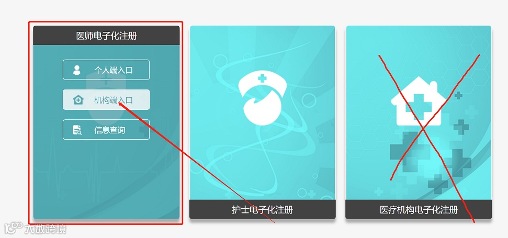The image size is (508, 238).
Task: Open the medical institution card image
Action: [x=419, y=112]
